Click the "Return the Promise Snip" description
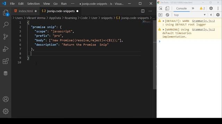The image size is (222, 124). [85, 45]
